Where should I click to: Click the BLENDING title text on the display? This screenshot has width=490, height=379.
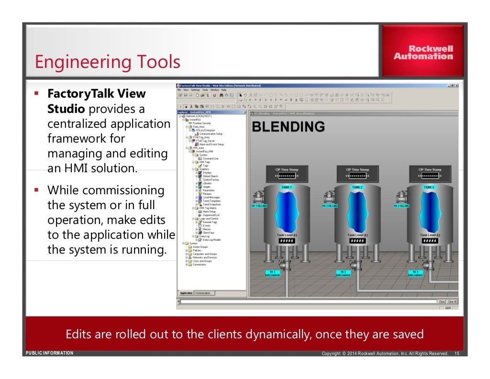click(288, 127)
